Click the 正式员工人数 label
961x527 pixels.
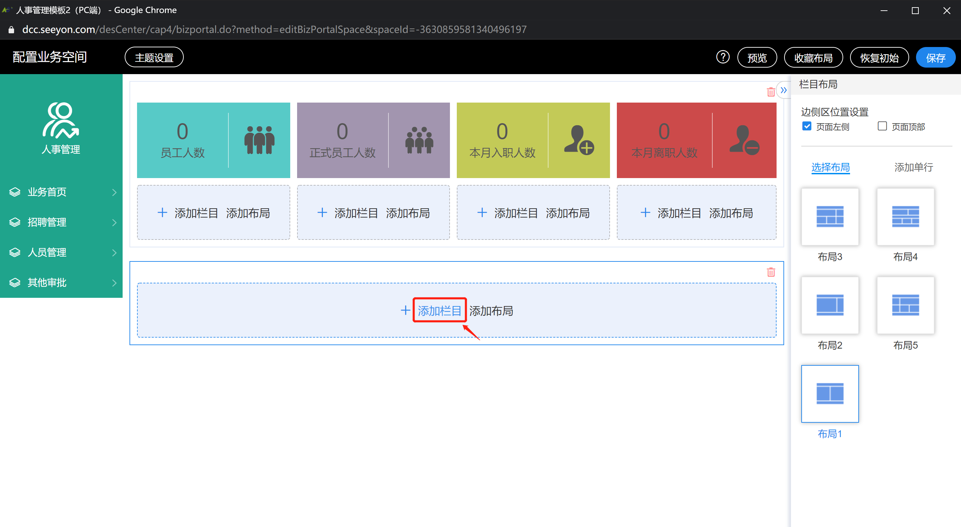pos(342,152)
